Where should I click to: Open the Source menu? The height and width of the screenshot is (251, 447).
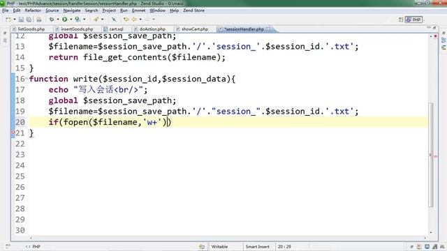pos(52,10)
